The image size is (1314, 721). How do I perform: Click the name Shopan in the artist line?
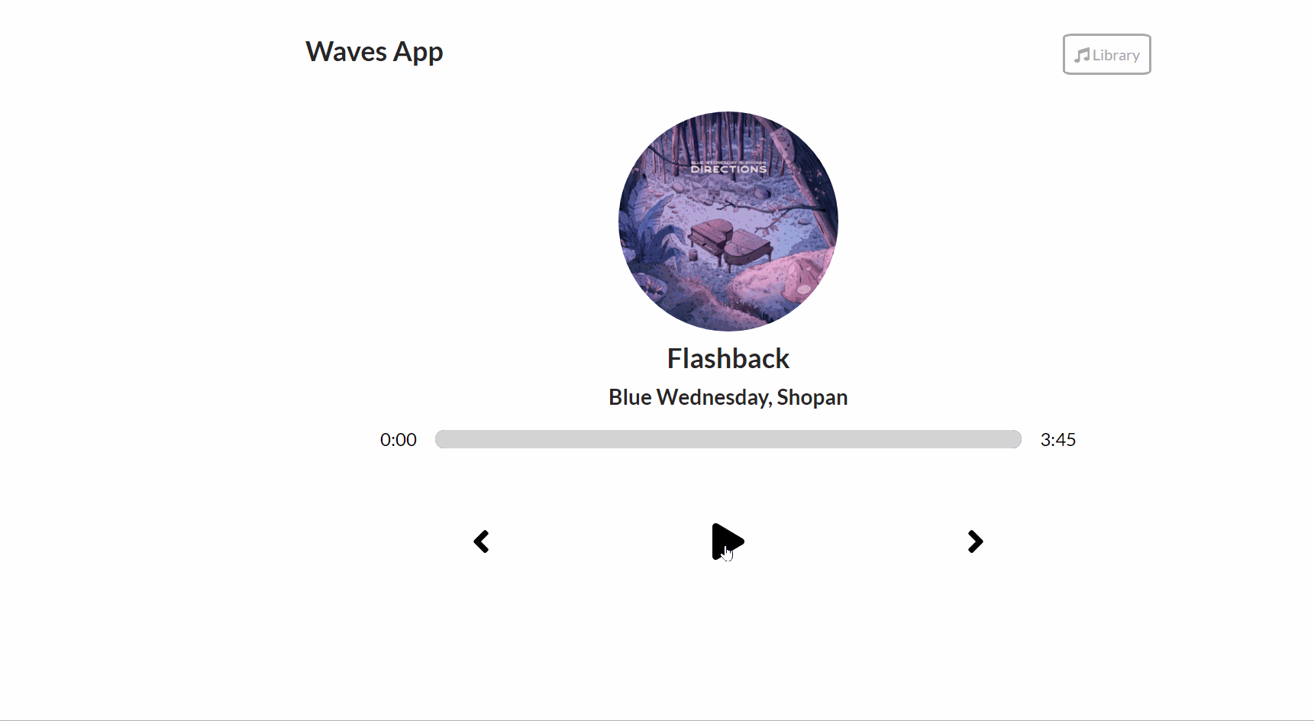pos(812,397)
